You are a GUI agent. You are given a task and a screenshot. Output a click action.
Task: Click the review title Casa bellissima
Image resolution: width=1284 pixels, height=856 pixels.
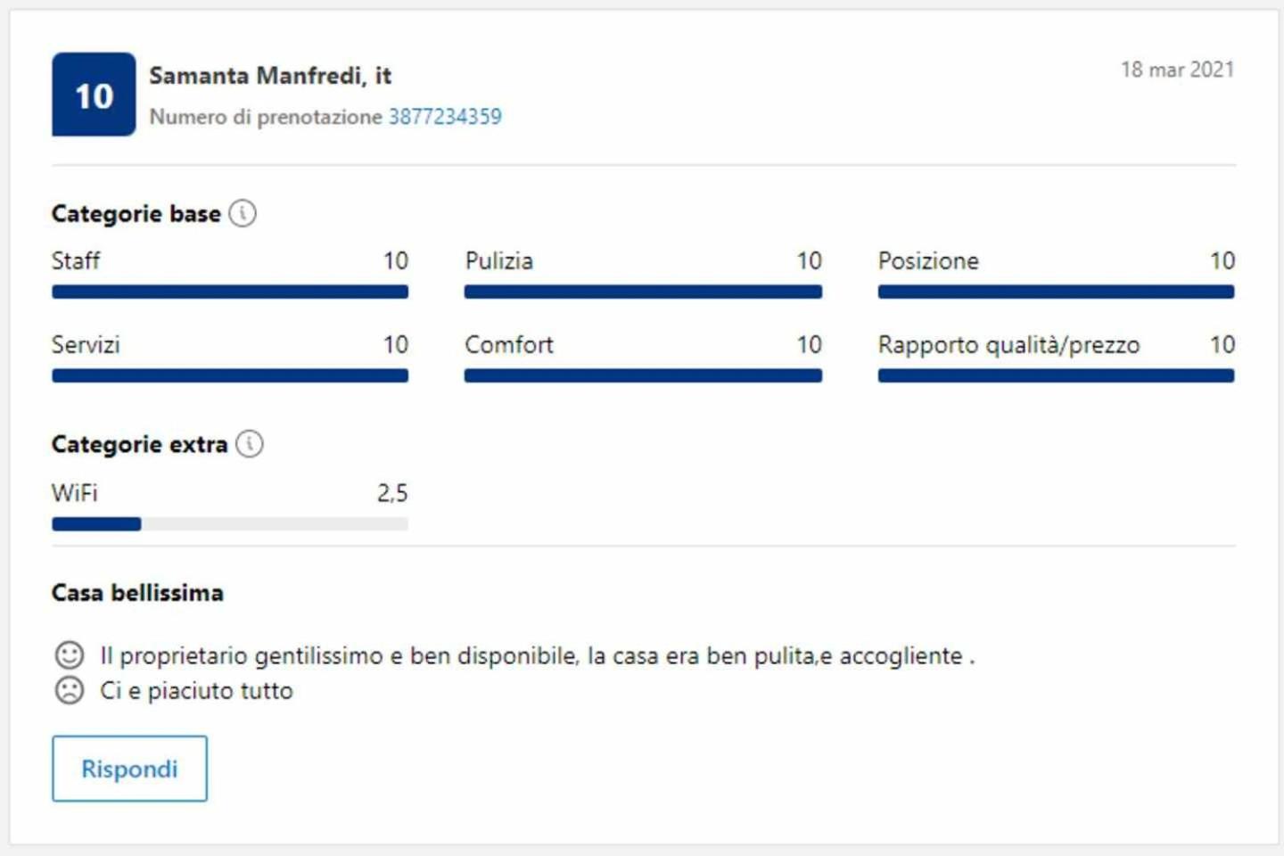137,593
